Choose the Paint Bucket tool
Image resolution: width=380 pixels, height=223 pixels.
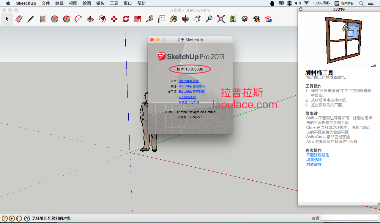[x=173, y=19]
